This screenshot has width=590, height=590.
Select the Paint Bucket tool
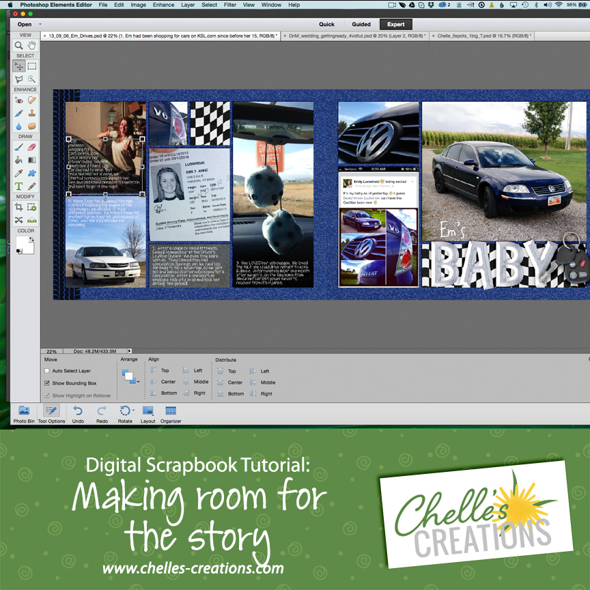coord(18,160)
